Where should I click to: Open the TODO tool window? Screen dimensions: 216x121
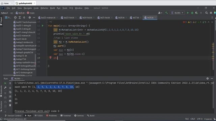click(39, 116)
